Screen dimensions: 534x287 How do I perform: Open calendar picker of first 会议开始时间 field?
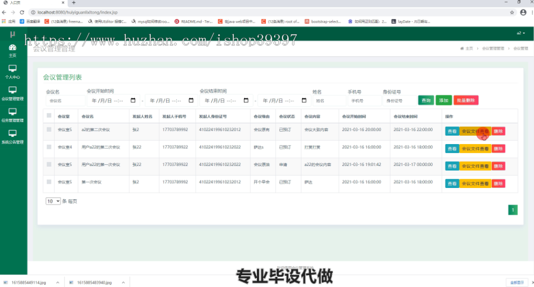(x=133, y=100)
